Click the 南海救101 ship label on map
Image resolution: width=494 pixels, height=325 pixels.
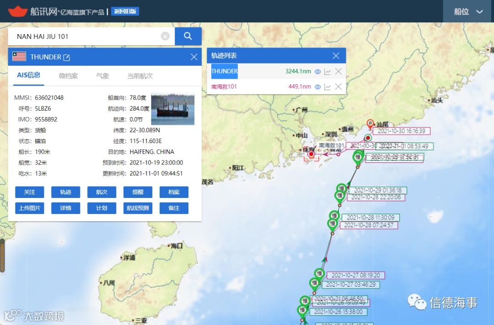pyautogui.click(x=332, y=145)
